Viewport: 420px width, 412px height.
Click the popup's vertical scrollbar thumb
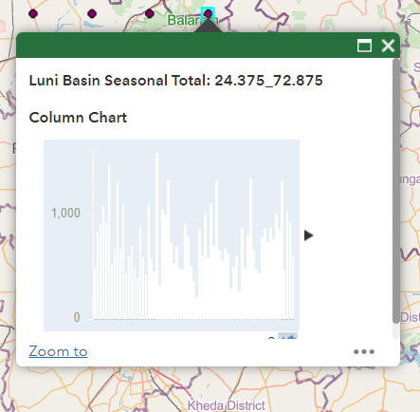point(396,191)
